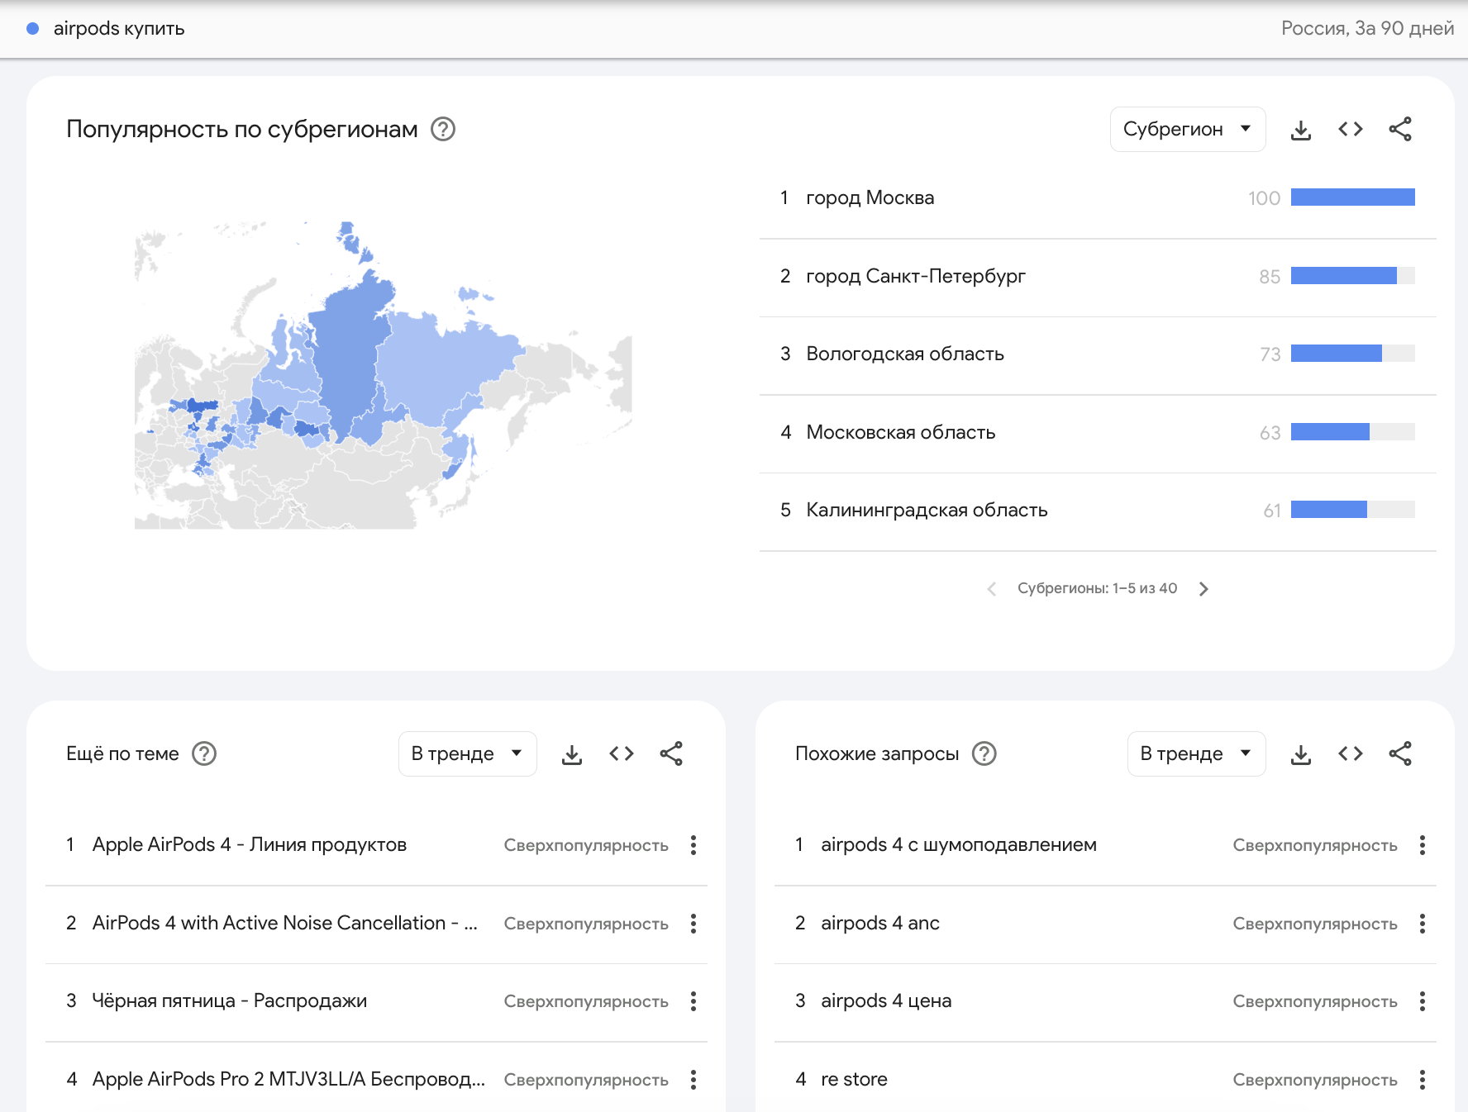The image size is (1468, 1112).
Task: Download Ещё по теме data
Action: point(572,753)
